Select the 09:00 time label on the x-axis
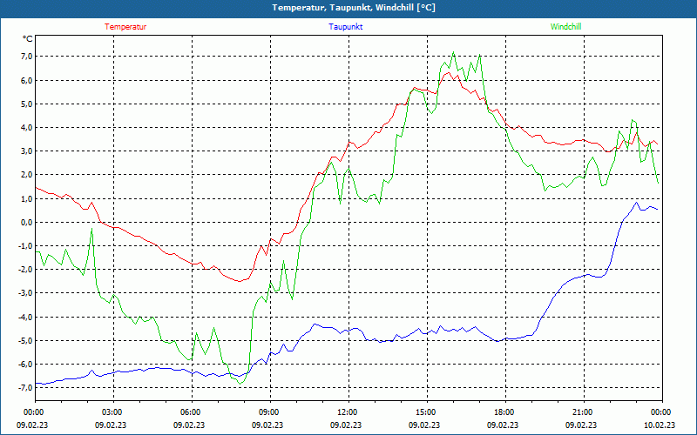This screenshot has width=697, height=435. pos(268,412)
